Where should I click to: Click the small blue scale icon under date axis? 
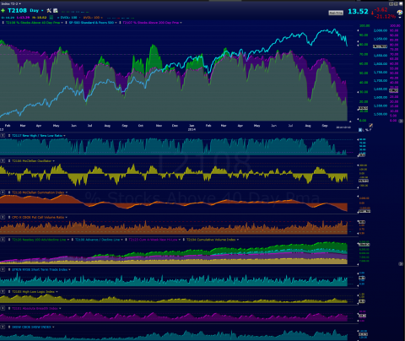pos(360,130)
